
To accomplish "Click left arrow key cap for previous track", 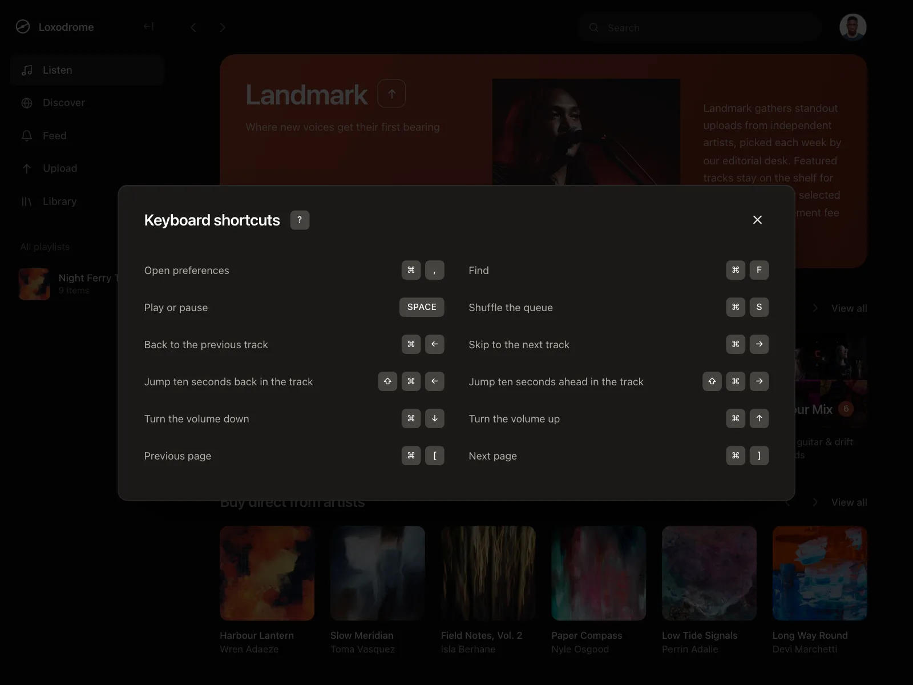I will click(435, 344).
